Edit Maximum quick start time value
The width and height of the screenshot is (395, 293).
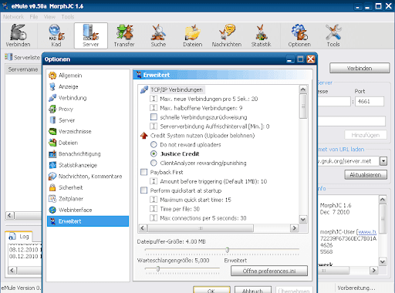pos(195,200)
